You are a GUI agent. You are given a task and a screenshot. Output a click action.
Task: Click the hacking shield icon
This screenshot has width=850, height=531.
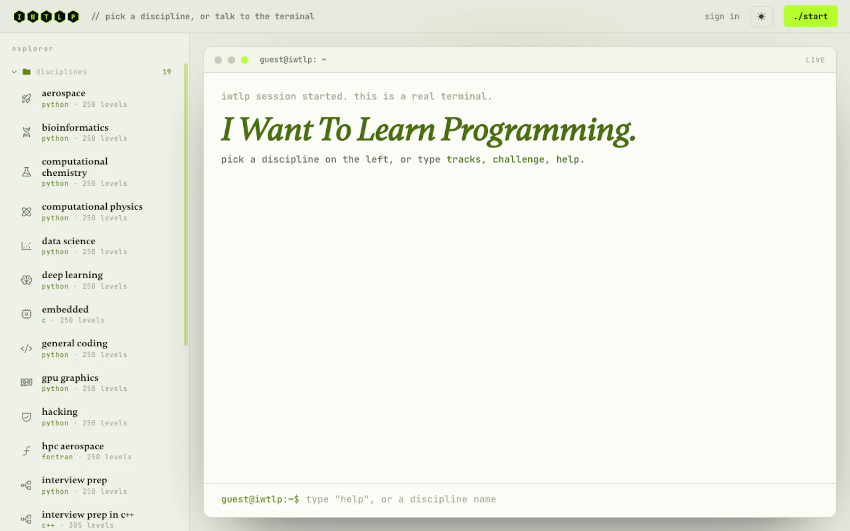pos(27,417)
